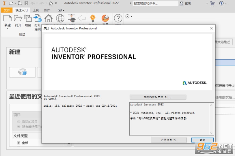Open the Redo history dropdown arrow
The width and height of the screenshot is (235, 156).
pyautogui.click(x=46, y=3)
